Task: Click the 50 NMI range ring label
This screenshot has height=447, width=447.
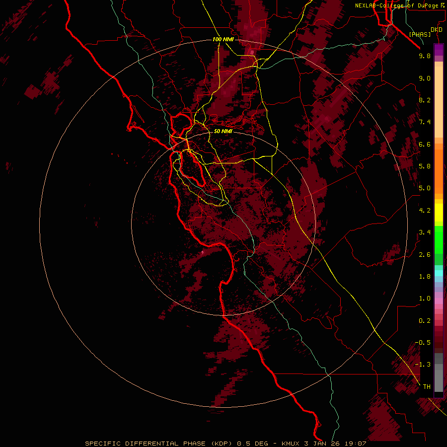Action: (x=223, y=131)
